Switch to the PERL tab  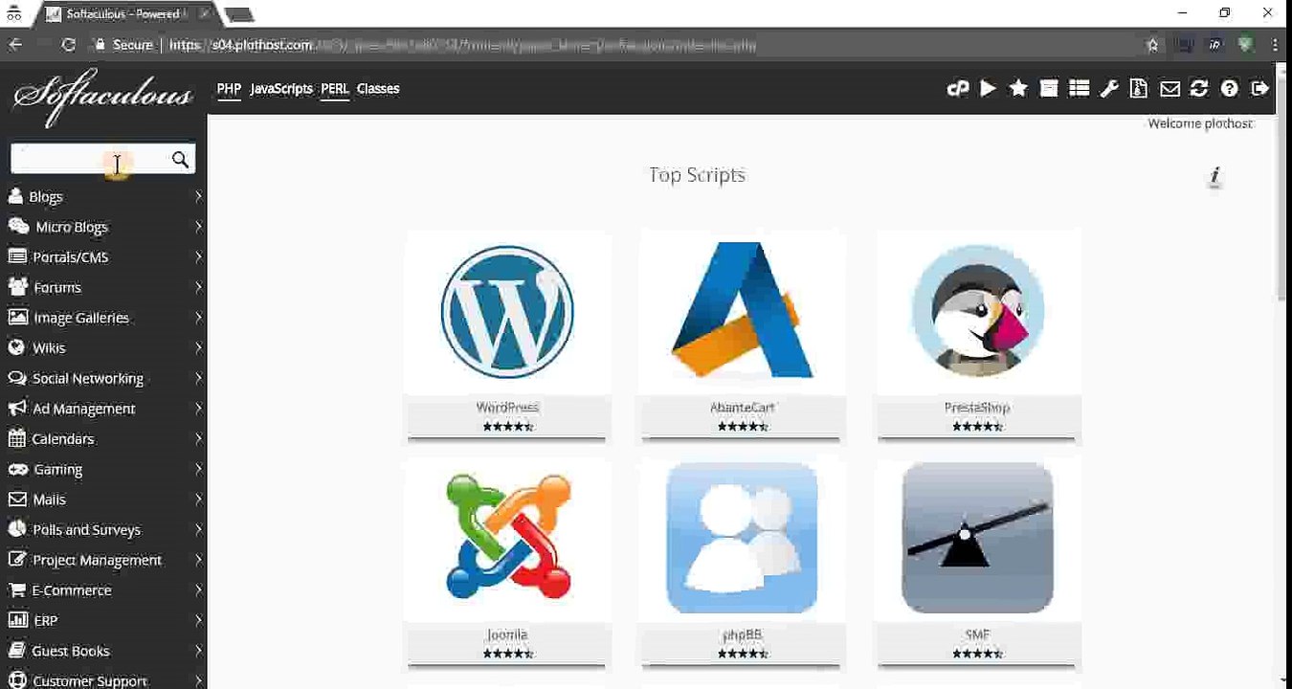coord(335,89)
